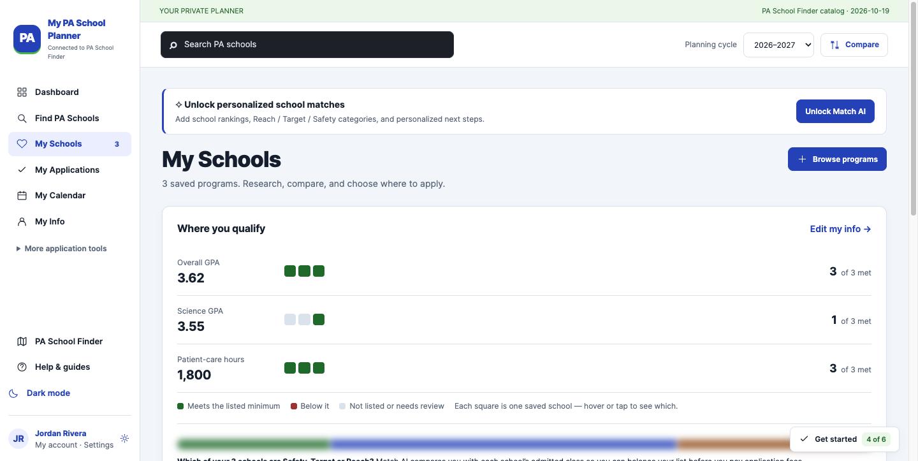Click the PA School Finder map icon

point(22,341)
